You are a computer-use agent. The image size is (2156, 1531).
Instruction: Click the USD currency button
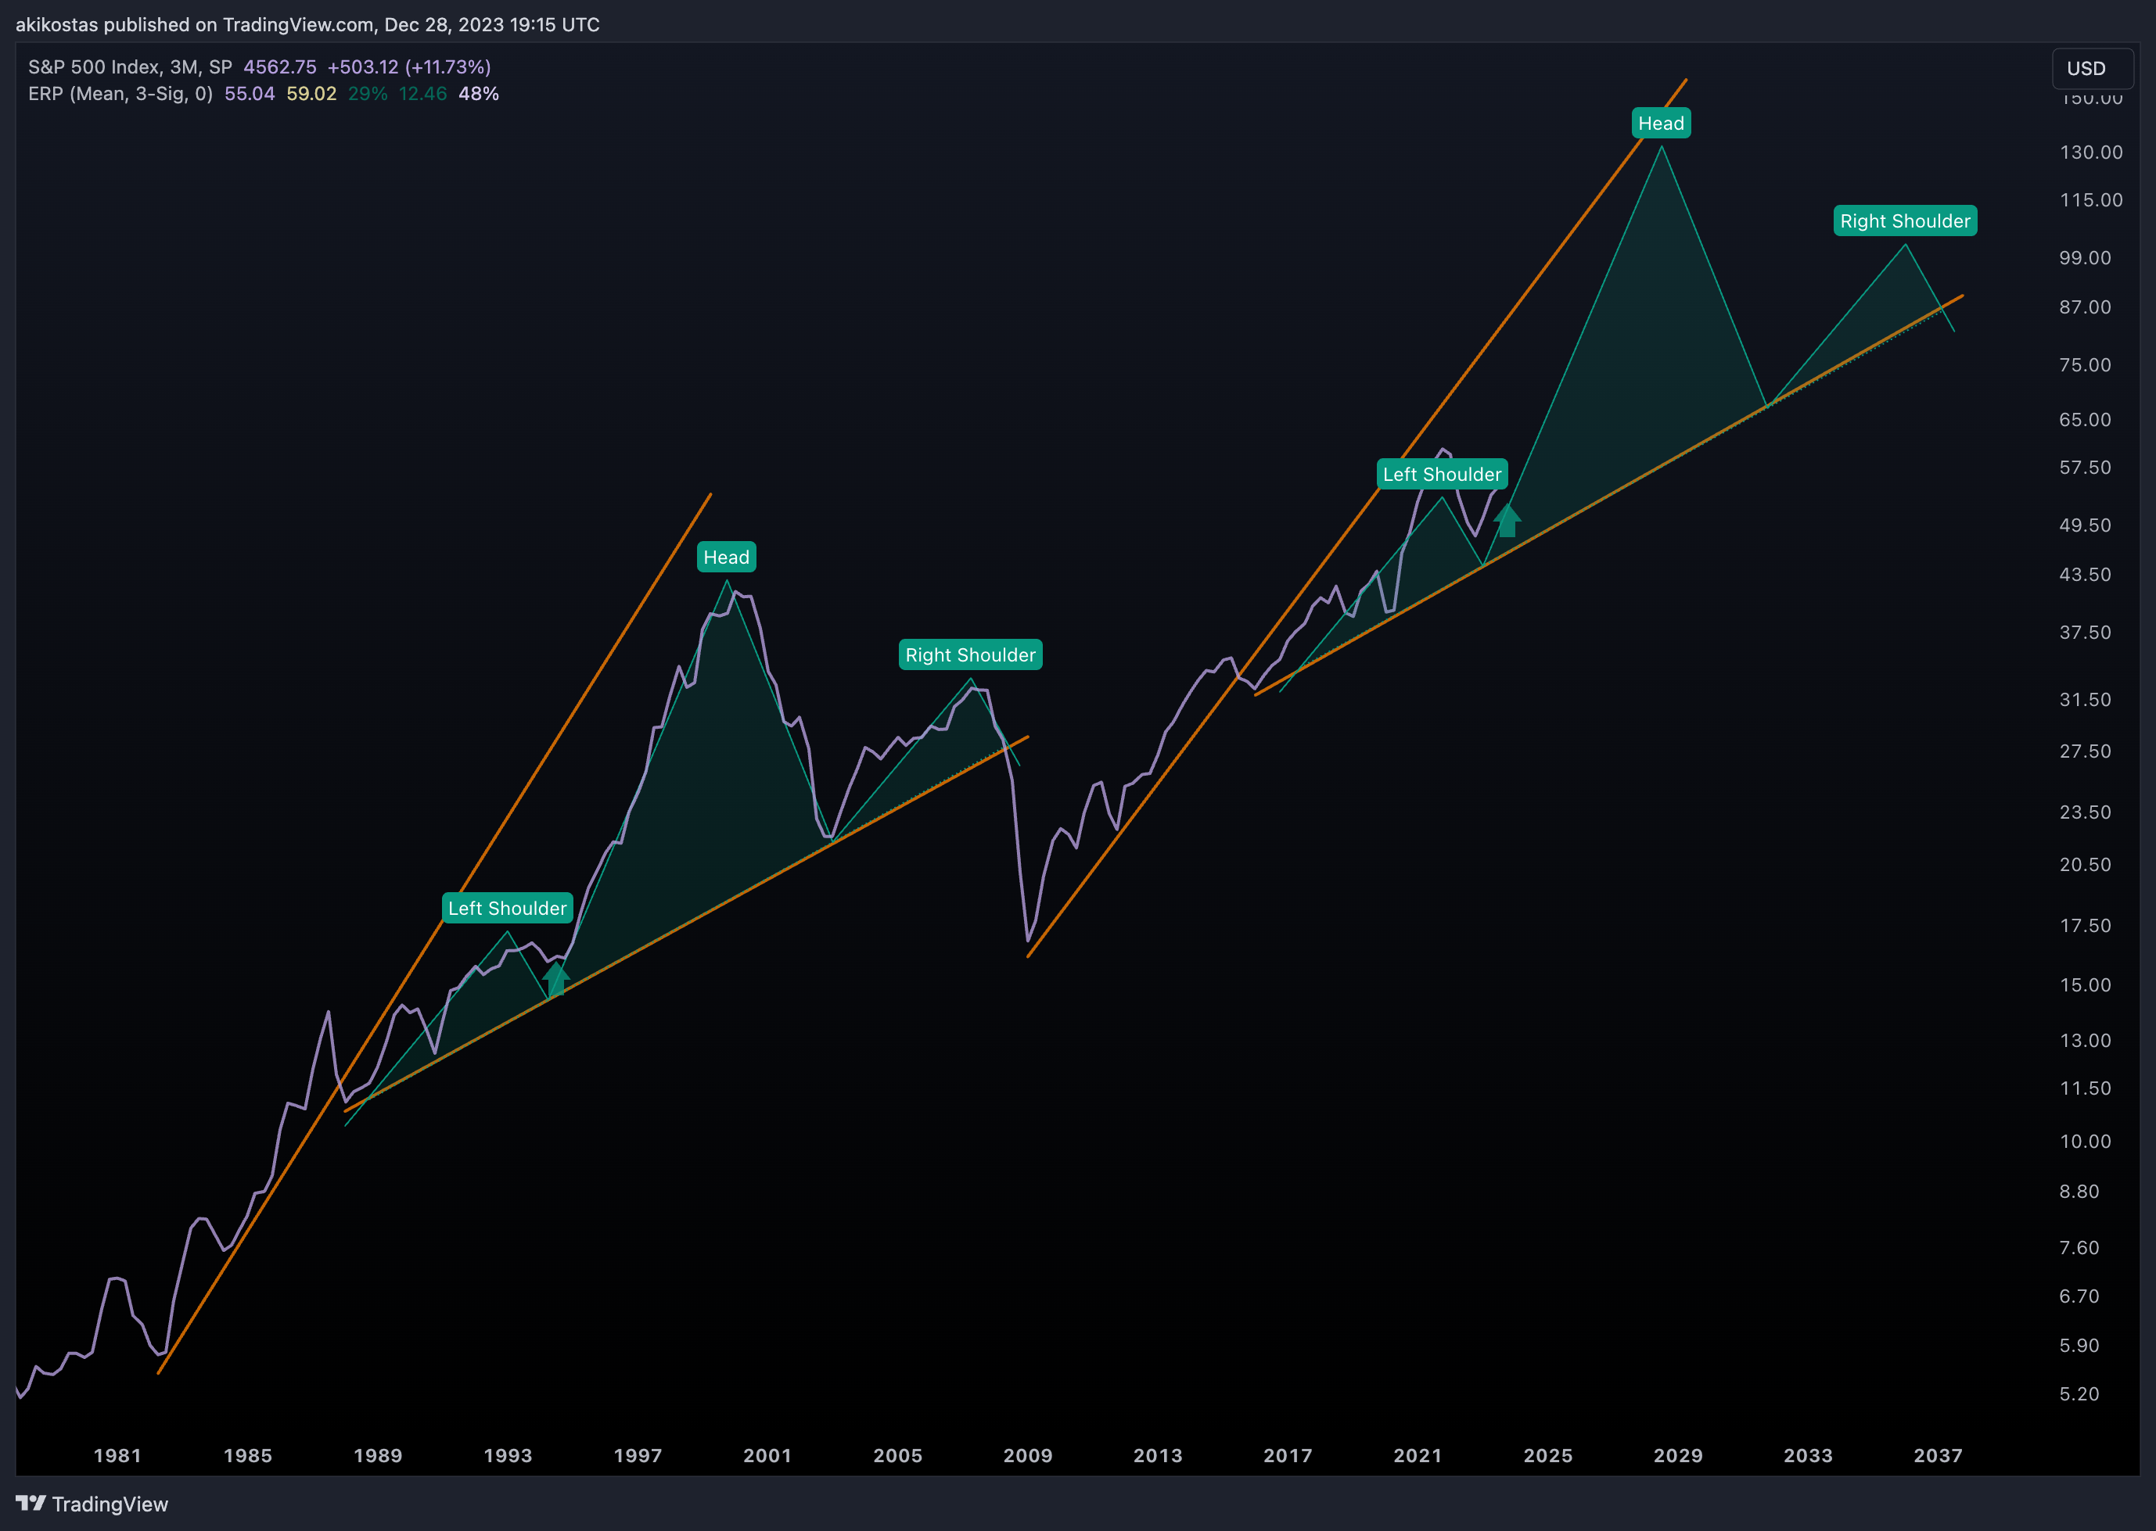[2092, 69]
